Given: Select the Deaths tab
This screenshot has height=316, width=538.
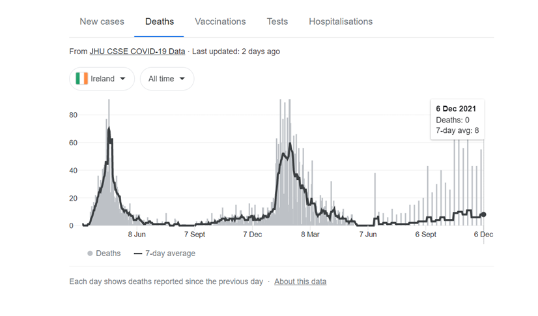Looking at the screenshot, I should click(160, 22).
